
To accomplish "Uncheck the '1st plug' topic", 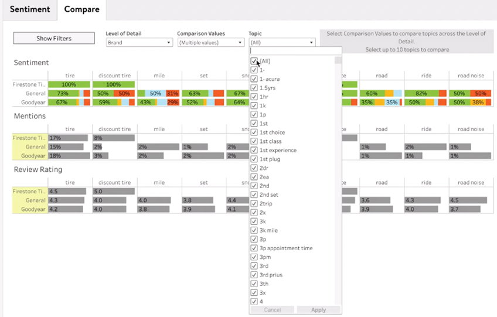I will (254, 158).
